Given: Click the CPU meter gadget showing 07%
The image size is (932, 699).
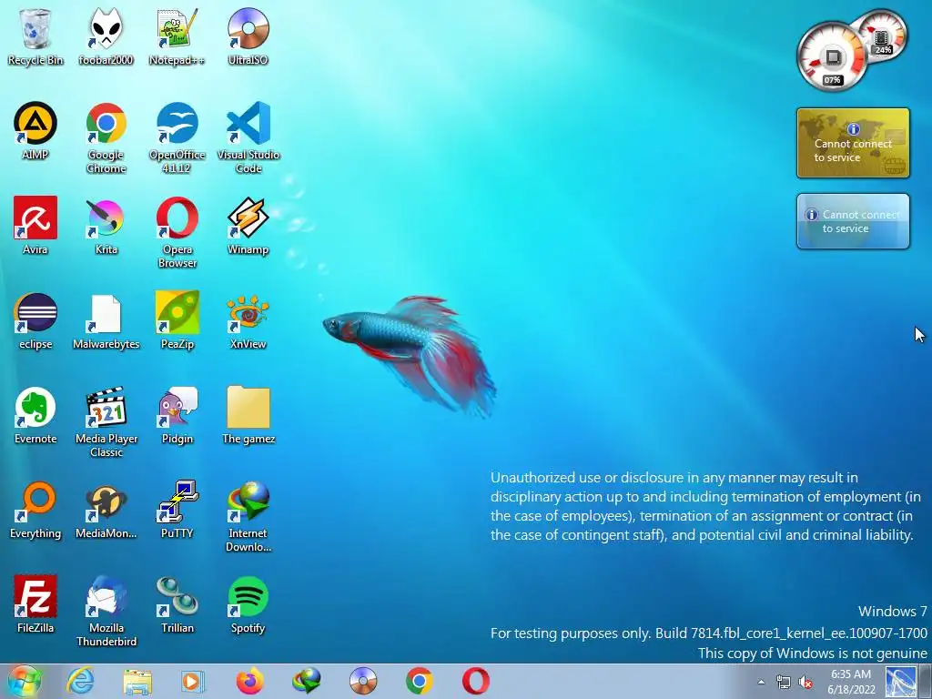Looking at the screenshot, I should coord(832,57).
